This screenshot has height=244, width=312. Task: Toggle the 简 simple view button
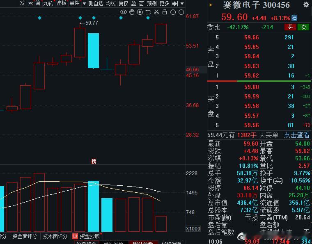click(38, 3)
